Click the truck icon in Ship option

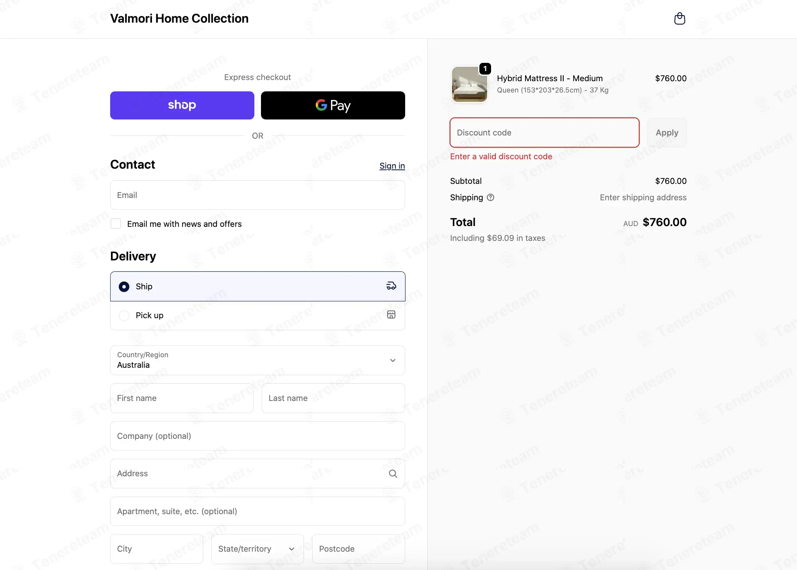[391, 286]
